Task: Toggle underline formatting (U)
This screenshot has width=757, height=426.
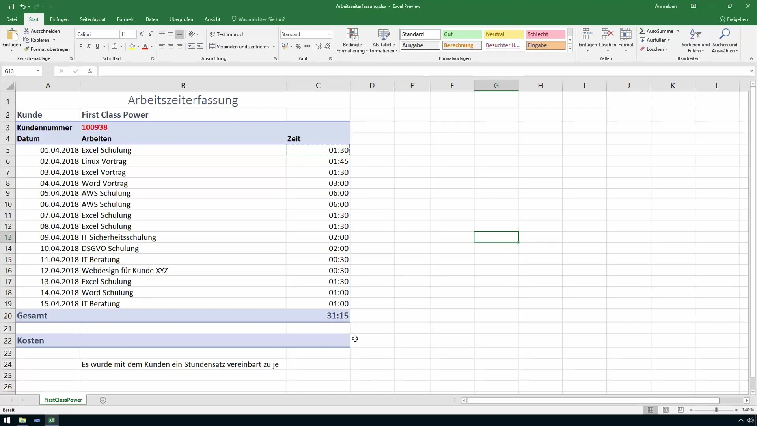Action: (x=97, y=47)
